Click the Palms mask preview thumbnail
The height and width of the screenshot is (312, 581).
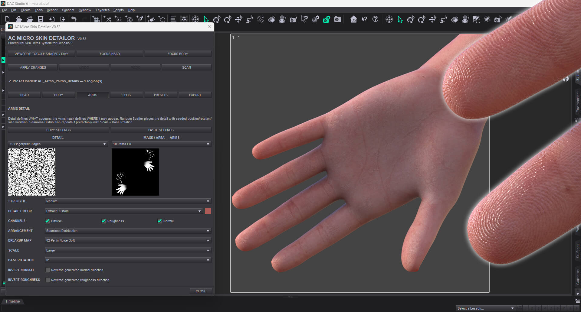(135, 172)
